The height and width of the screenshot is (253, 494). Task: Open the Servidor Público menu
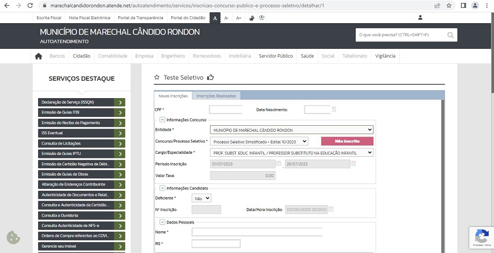coord(276,56)
